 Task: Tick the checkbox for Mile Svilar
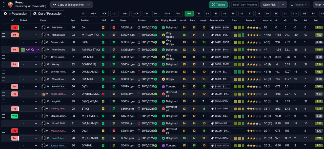click(x=4, y=28)
